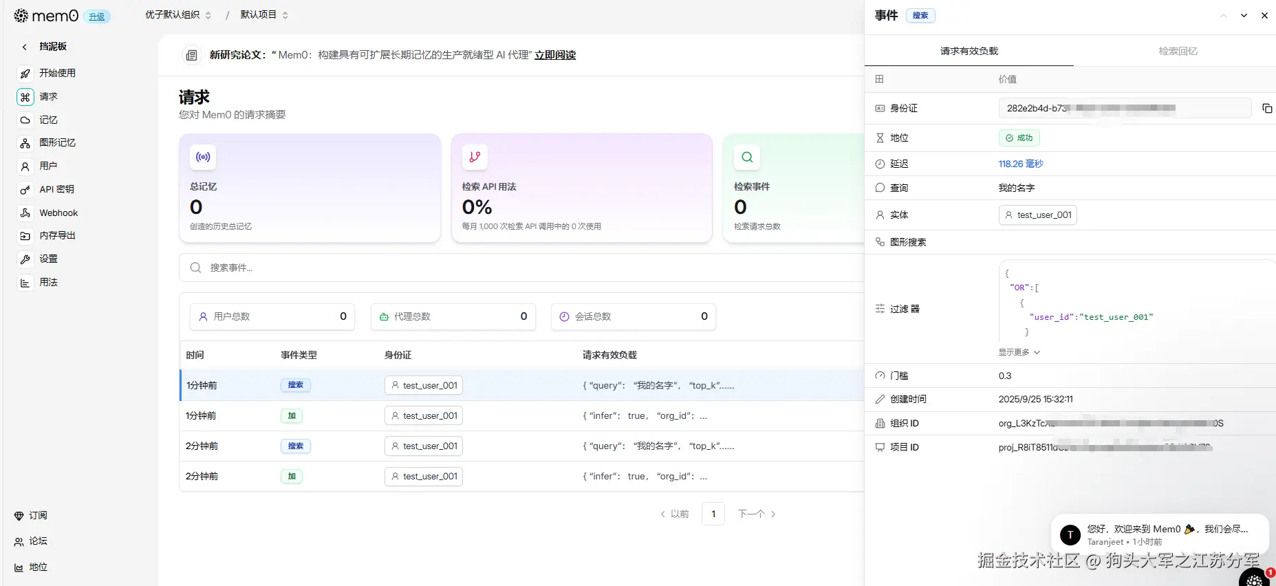Click test_user_001 chip in last table row
The height and width of the screenshot is (586, 1276).
point(424,476)
